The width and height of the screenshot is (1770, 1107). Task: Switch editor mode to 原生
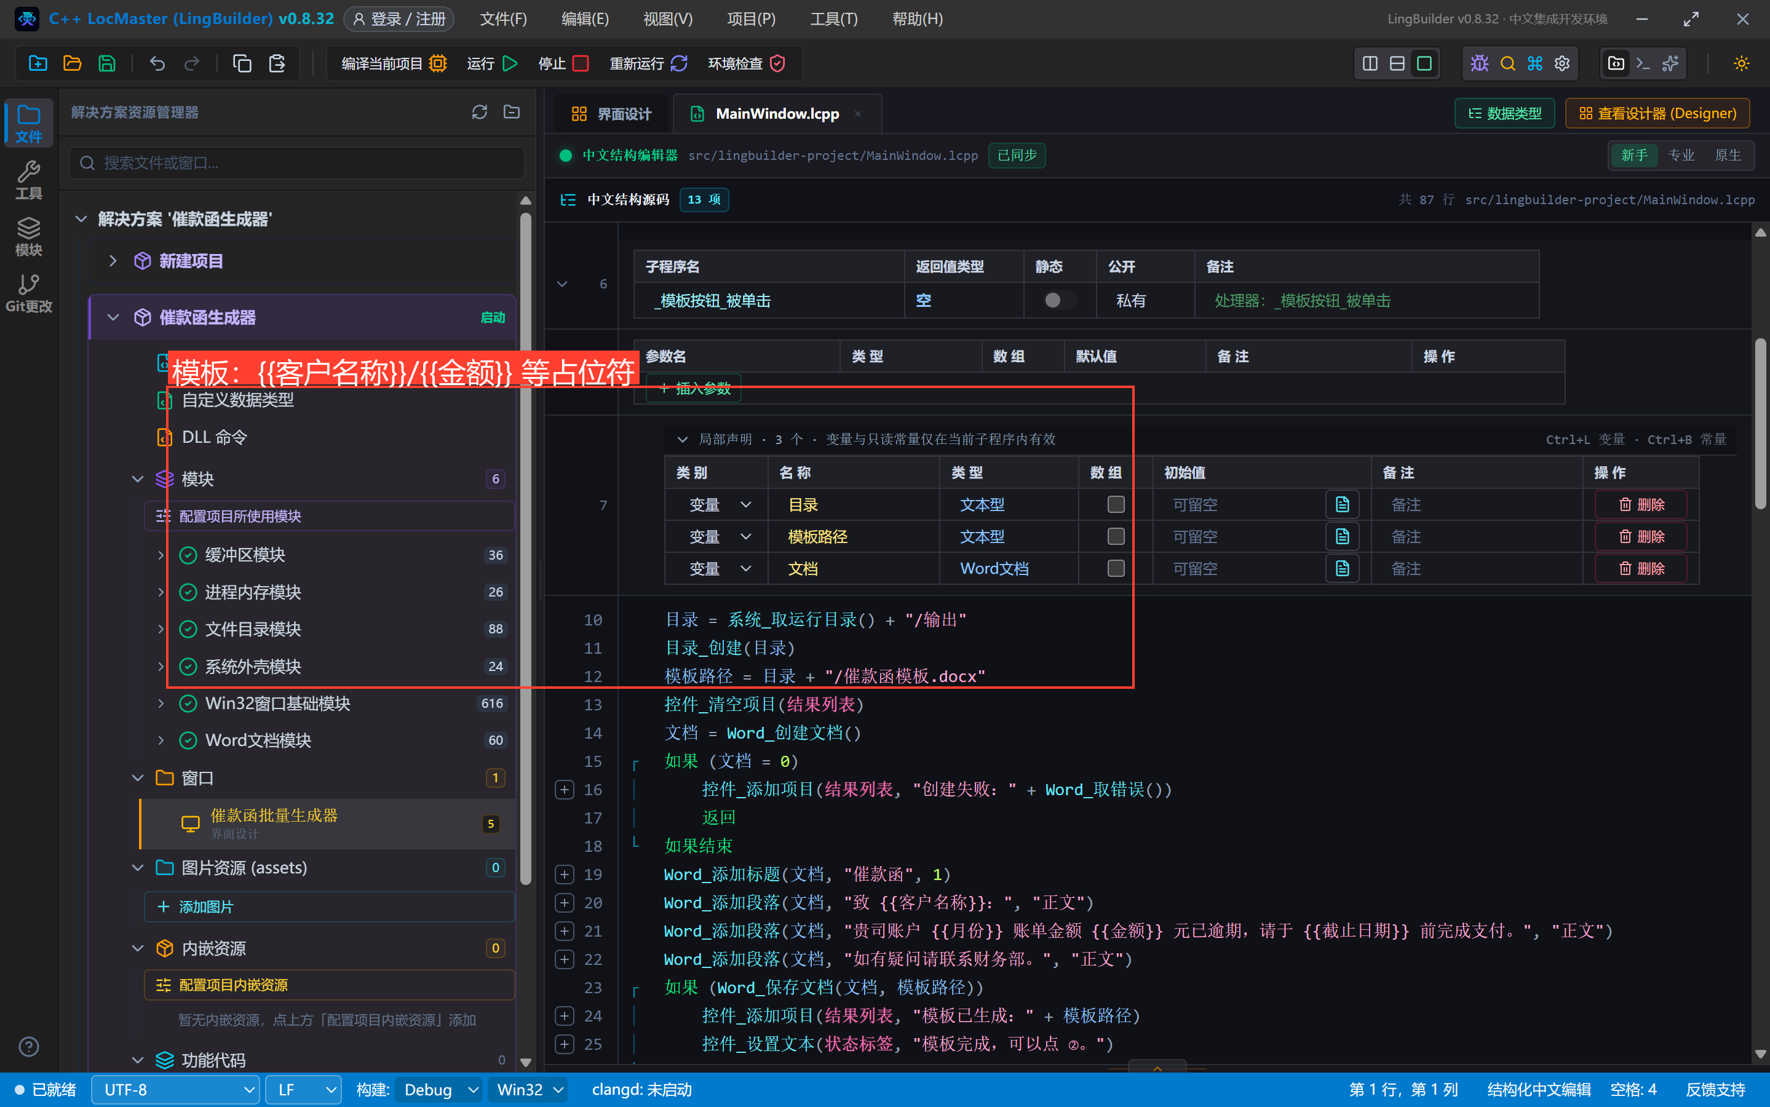tap(1728, 155)
